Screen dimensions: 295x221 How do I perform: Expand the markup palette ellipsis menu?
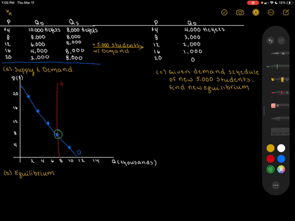pyautogui.click(x=276, y=185)
